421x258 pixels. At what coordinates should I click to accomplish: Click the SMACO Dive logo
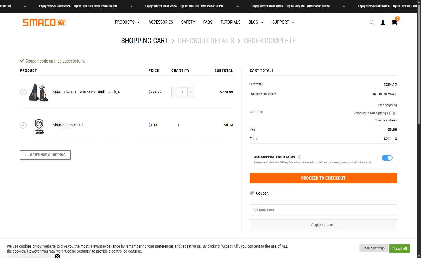[45, 22]
